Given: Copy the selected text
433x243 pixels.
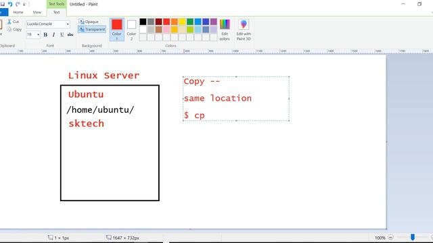Looking at the screenshot, I should [x=14, y=29].
